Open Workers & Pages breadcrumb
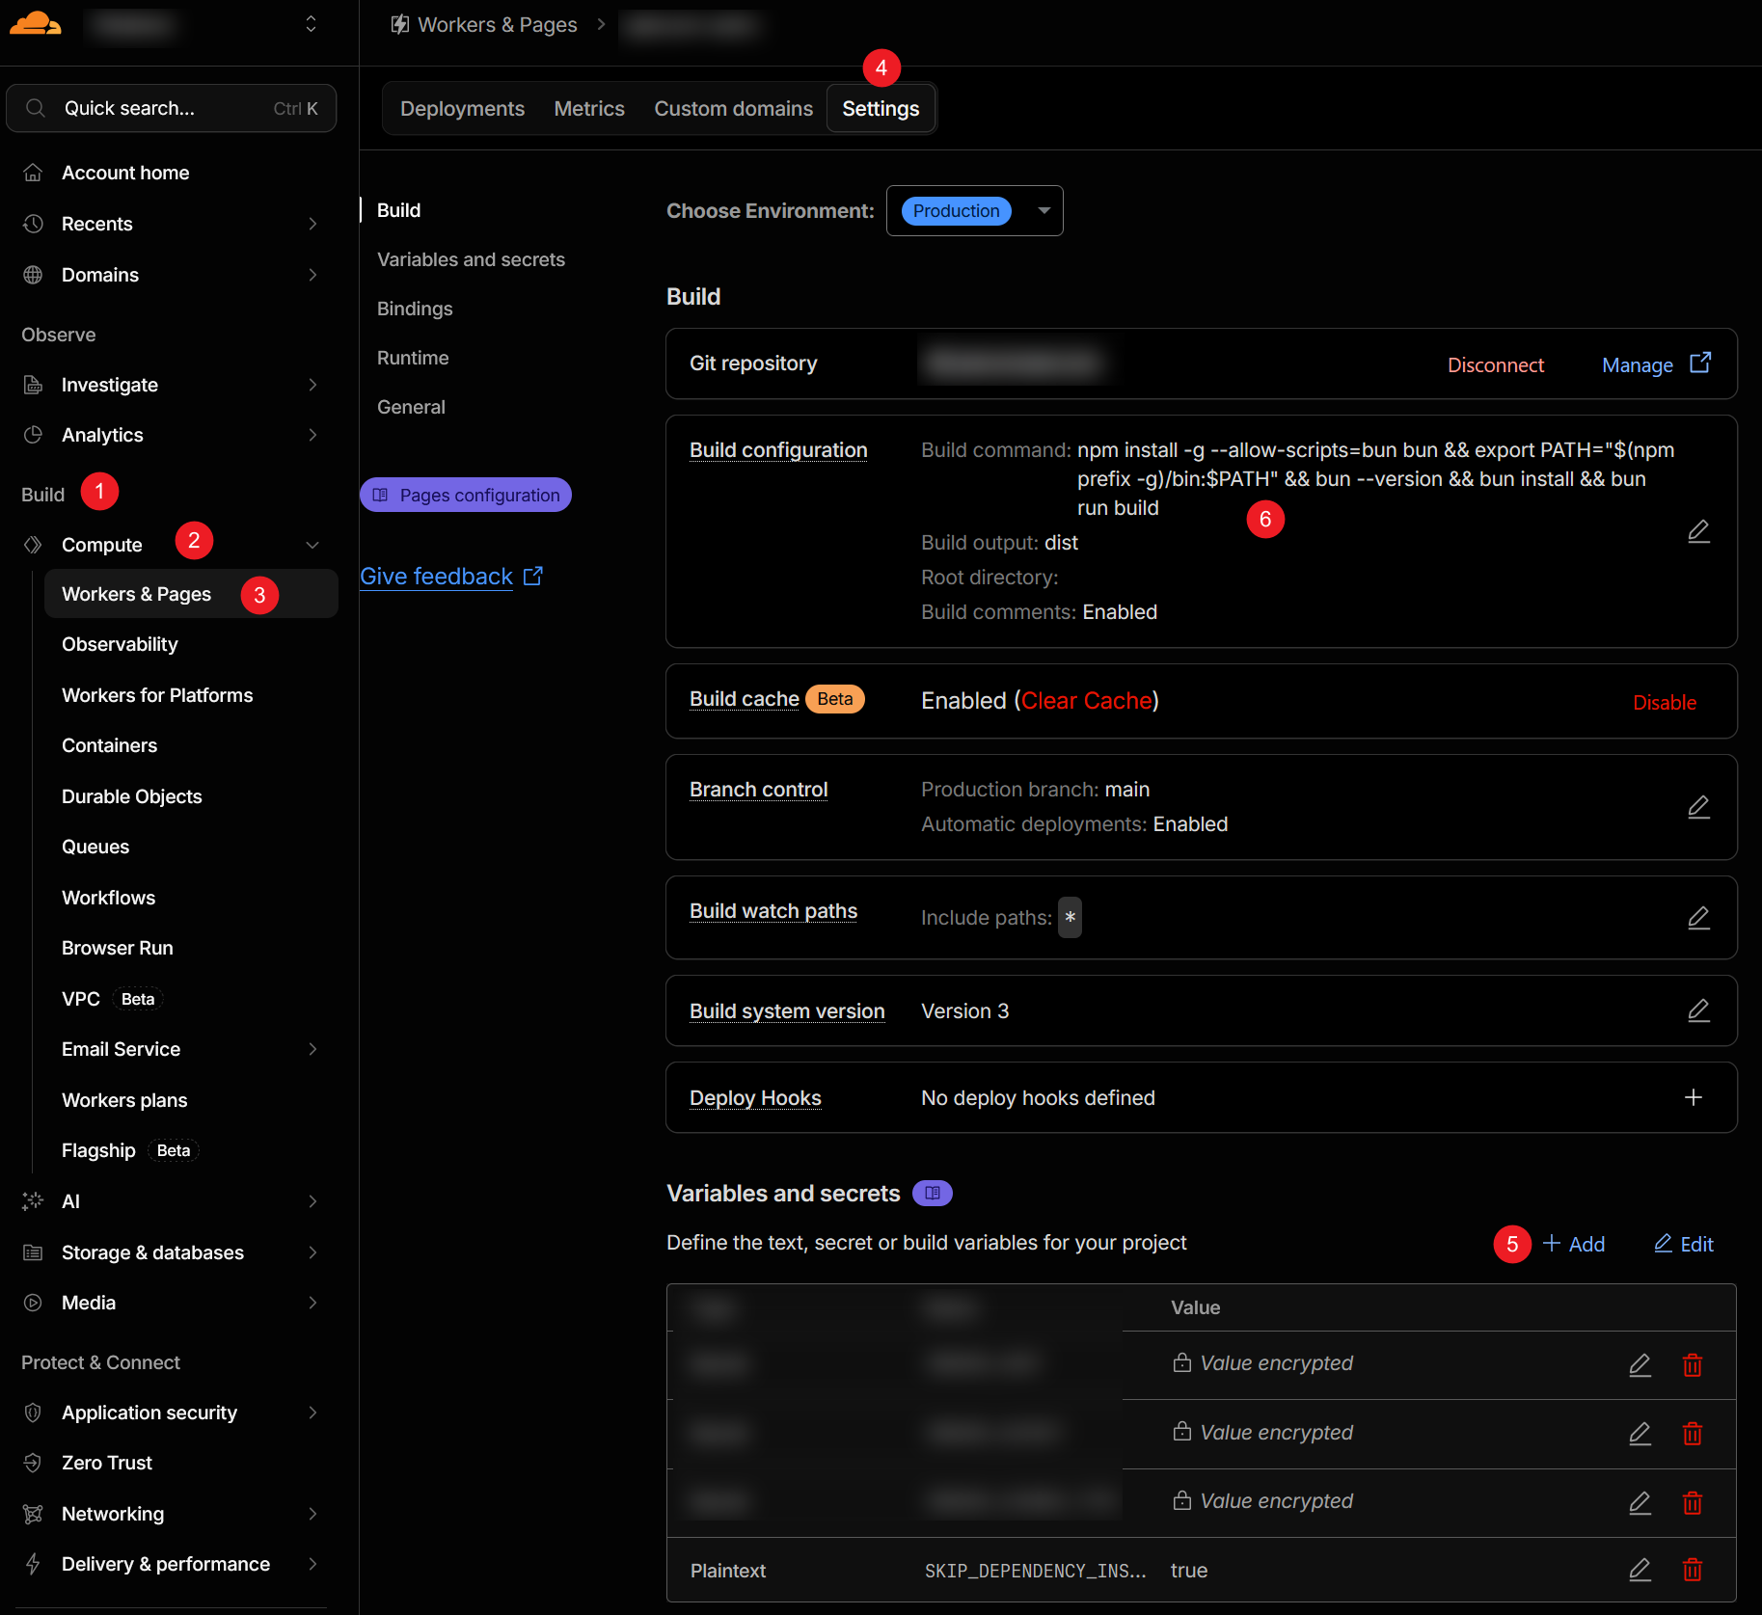Image resolution: width=1762 pixels, height=1615 pixels. (x=484, y=24)
